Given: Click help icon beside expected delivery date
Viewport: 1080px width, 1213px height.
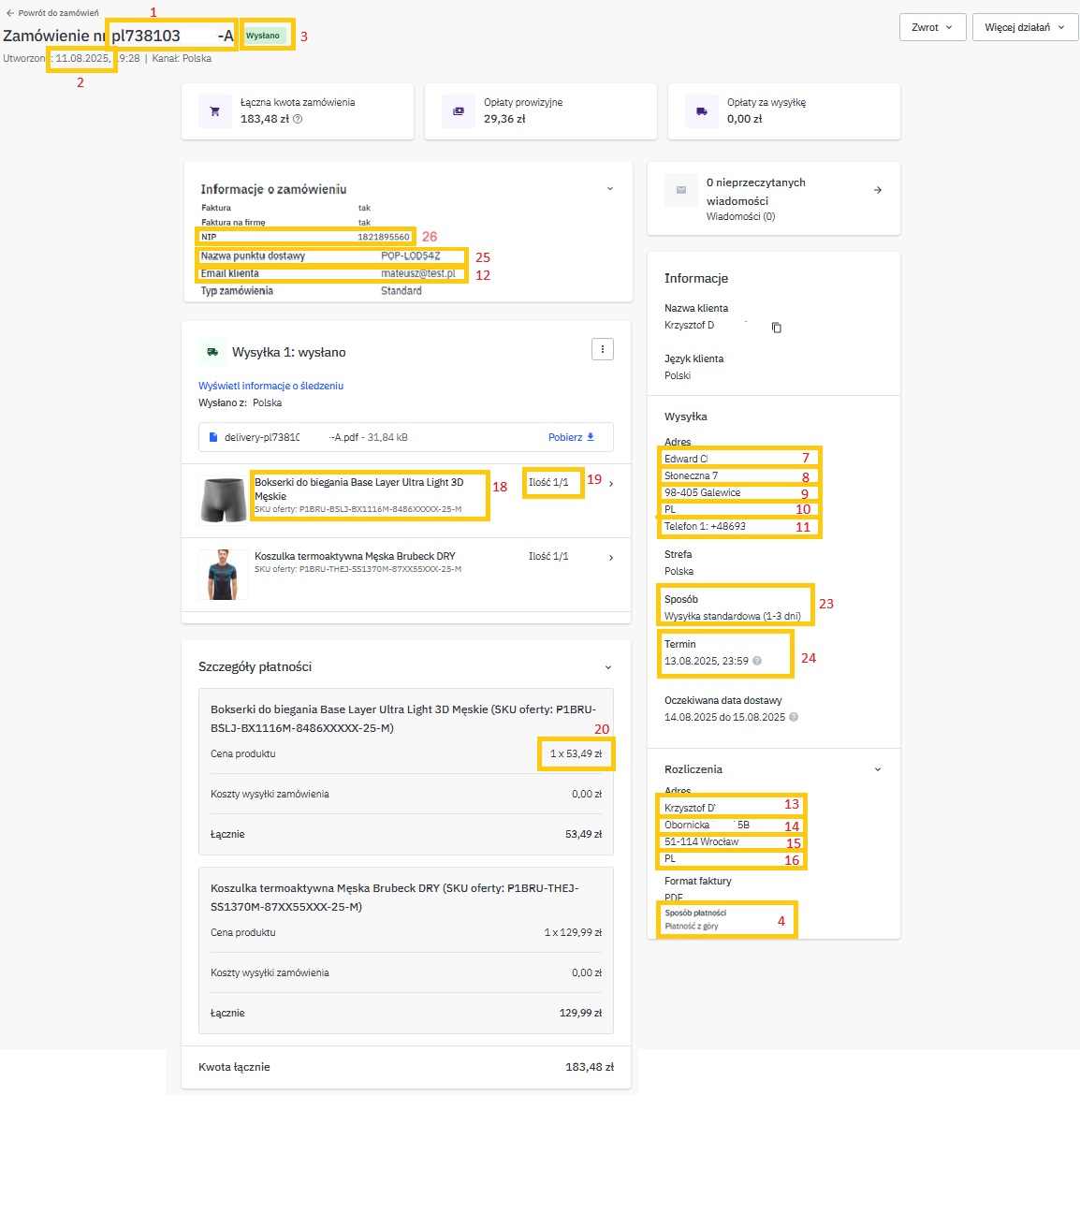Looking at the screenshot, I should pyautogui.click(x=794, y=717).
